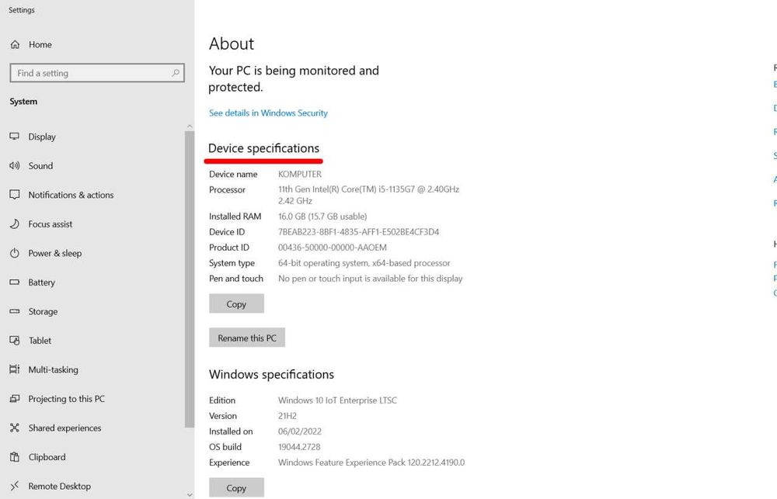
Task: Select Projecting to this PC
Action: tap(94, 399)
